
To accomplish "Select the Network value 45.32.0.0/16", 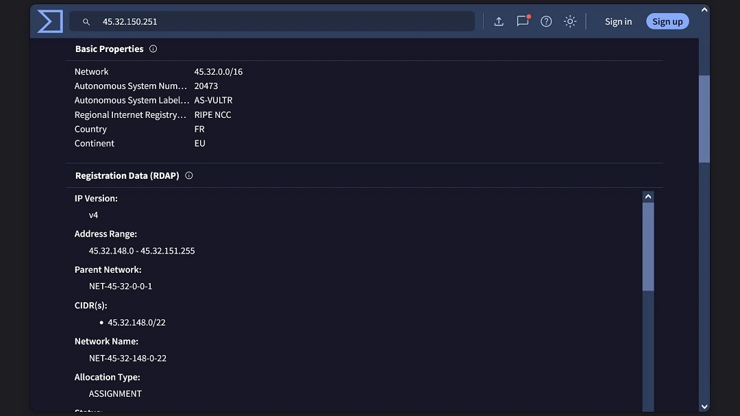I will 219,71.
